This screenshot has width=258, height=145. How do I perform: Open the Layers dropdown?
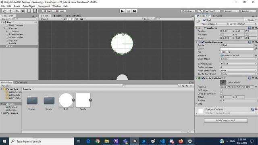(231, 11)
